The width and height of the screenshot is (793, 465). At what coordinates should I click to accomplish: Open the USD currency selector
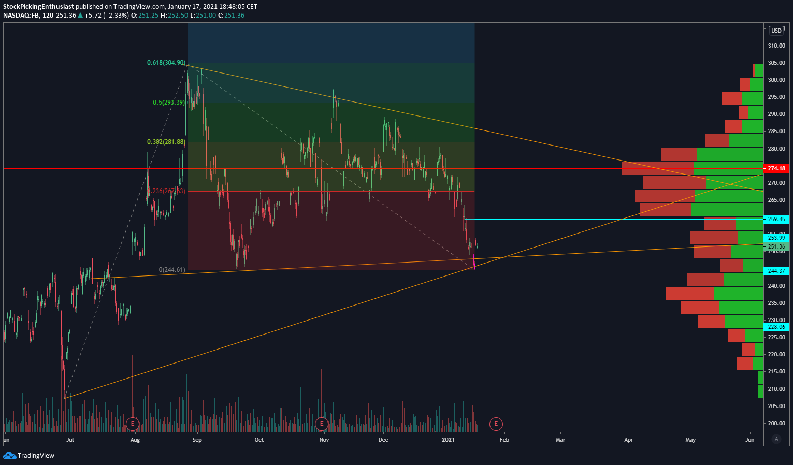pyautogui.click(x=776, y=31)
